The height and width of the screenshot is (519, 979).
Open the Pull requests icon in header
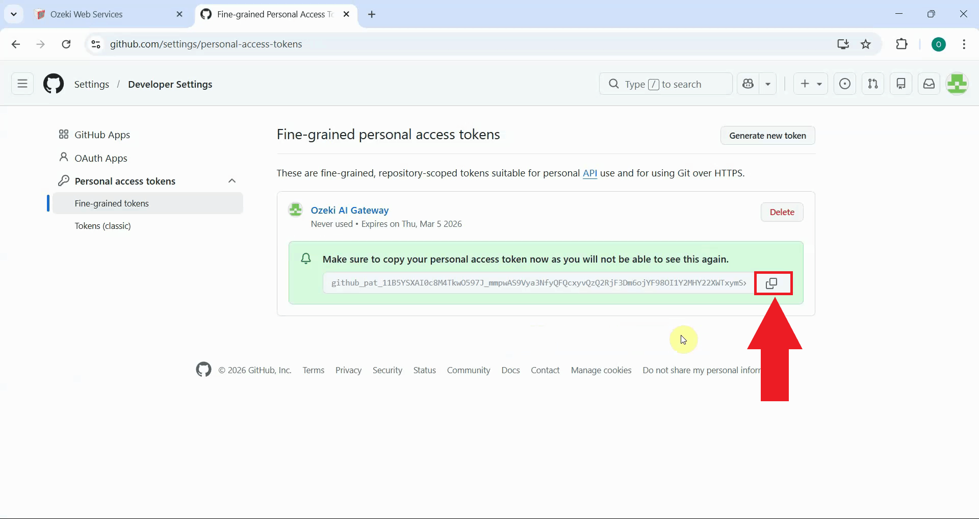coord(872,84)
